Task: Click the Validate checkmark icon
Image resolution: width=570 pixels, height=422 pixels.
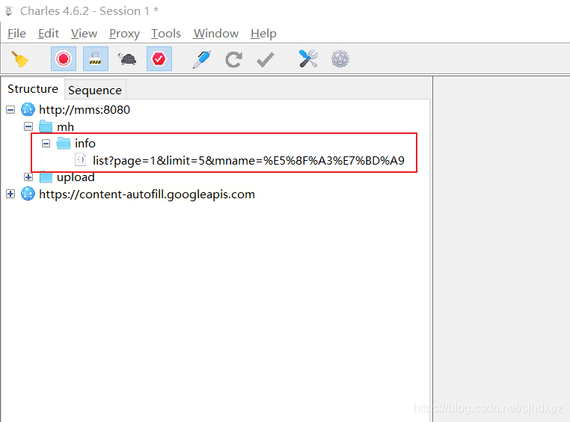Action: pos(266,60)
